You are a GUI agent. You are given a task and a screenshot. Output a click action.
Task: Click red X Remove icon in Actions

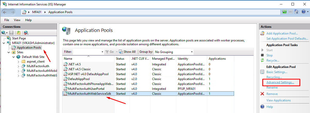click(262, 94)
